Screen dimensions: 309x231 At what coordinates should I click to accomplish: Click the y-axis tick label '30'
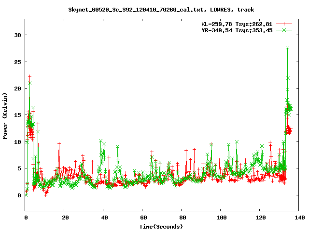coord(18,35)
